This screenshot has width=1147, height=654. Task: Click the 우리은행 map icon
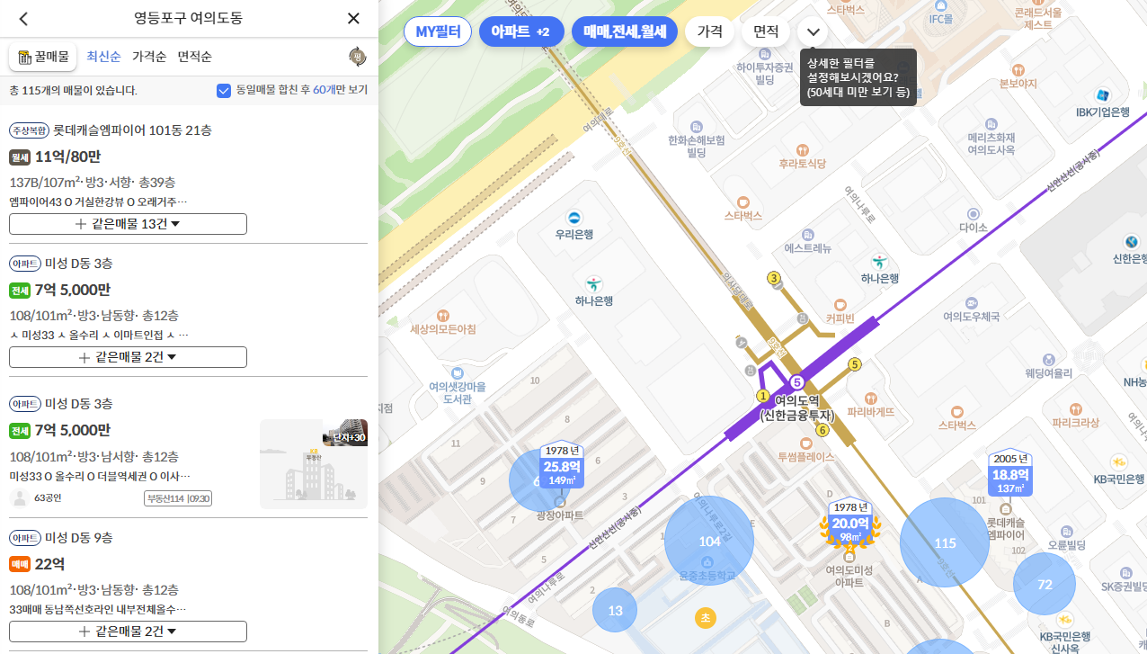(573, 217)
